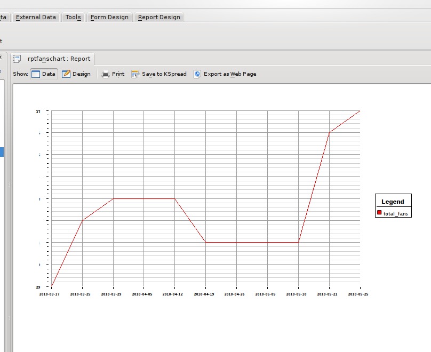Toggle Design view for the report
The height and width of the screenshot is (352, 431).
76,74
